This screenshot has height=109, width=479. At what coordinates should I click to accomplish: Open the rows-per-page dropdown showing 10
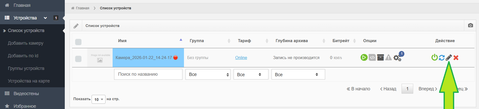click(98, 99)
